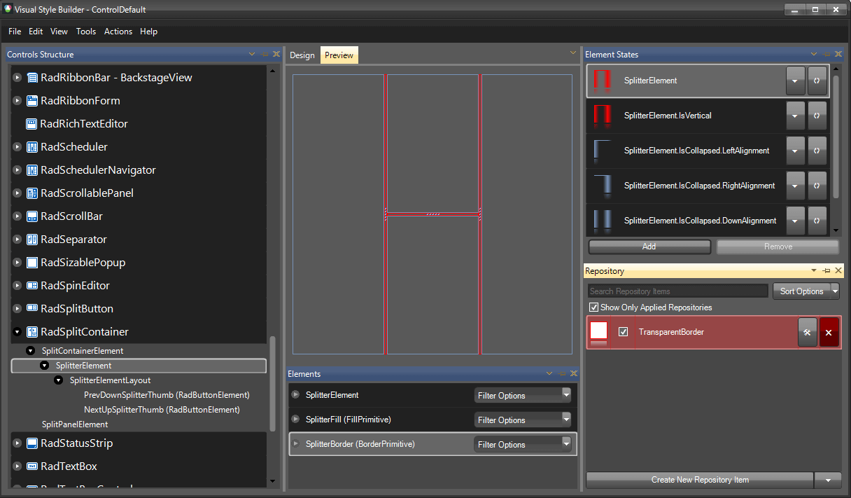Switch to the Design tab
Image resolution: width=851 pixels, height=498 pixels.
(x=302, y=55)
